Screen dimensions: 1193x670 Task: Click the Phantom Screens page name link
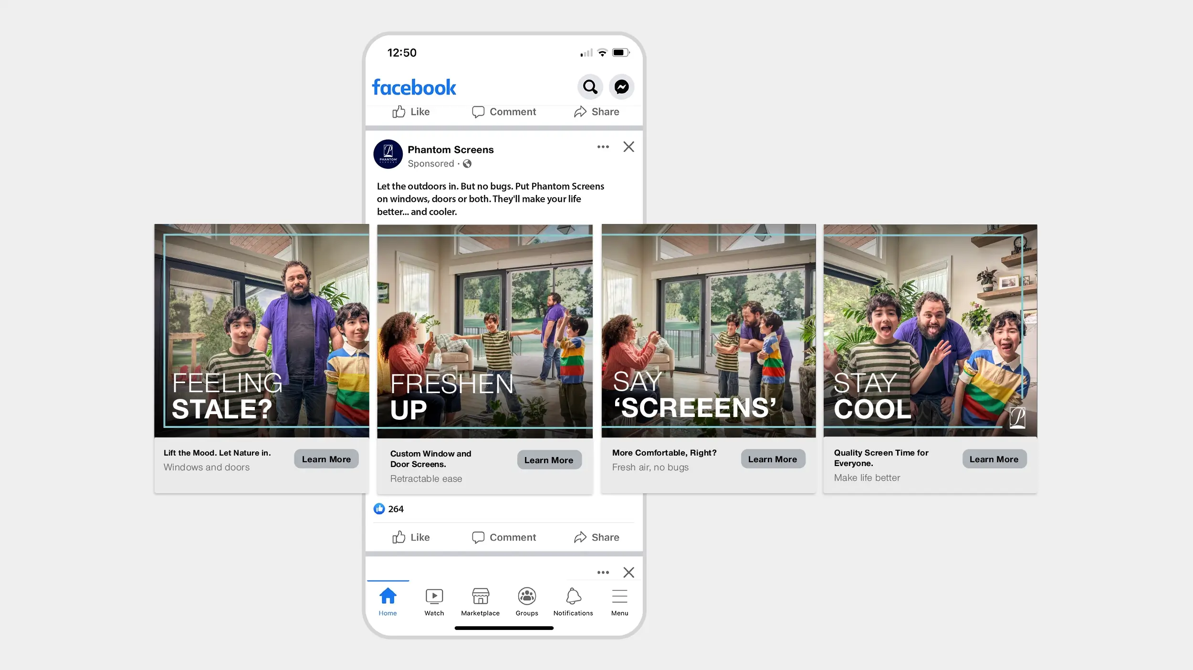pyautogui.click(x=450, y=150)
